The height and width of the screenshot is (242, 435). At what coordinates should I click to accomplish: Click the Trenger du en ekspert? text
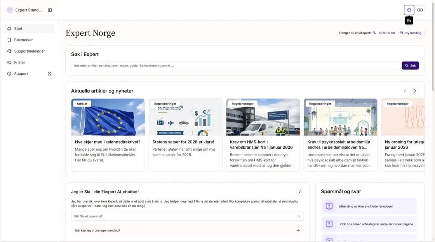click(355, 33)
